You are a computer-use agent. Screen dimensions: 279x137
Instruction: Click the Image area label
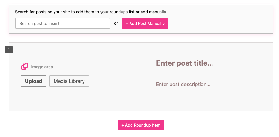[x=42, y=67]
